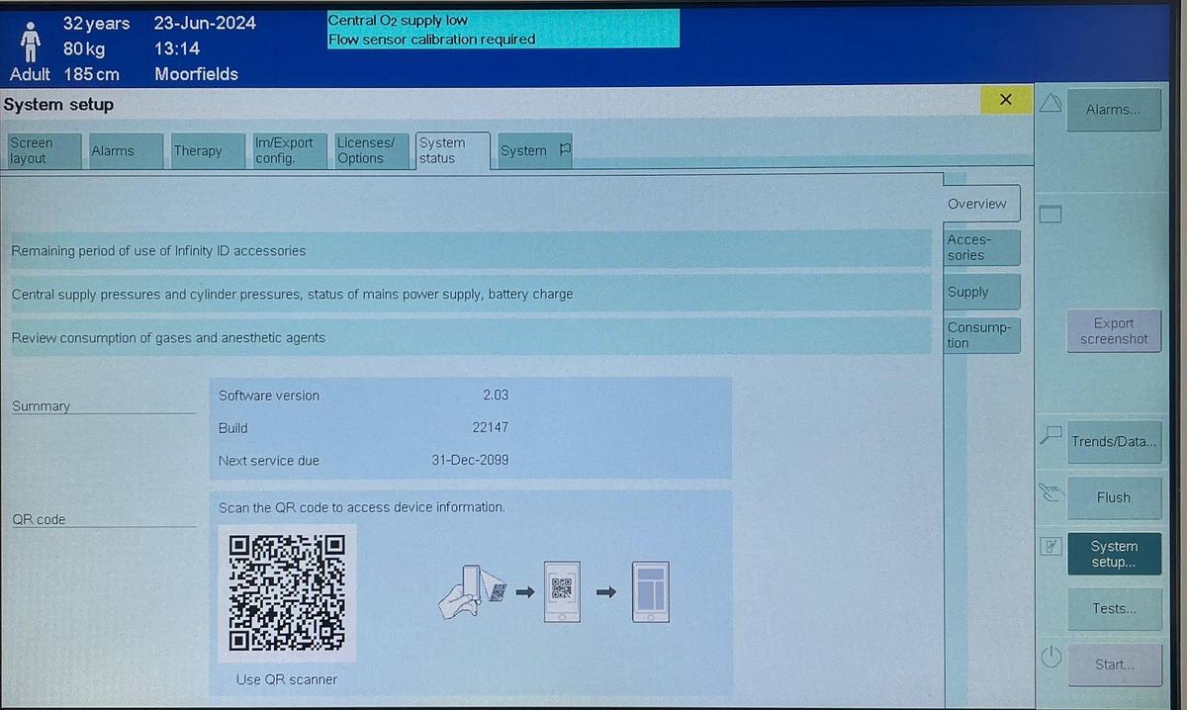Click the speech bubble icon beside Trends/Data
1187x710 pixels.
click(1050, 434)
